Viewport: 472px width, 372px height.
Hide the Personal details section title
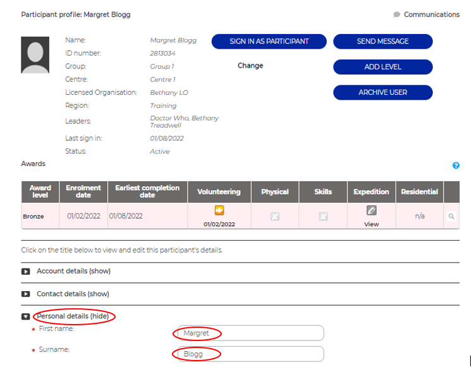[73, 316]
